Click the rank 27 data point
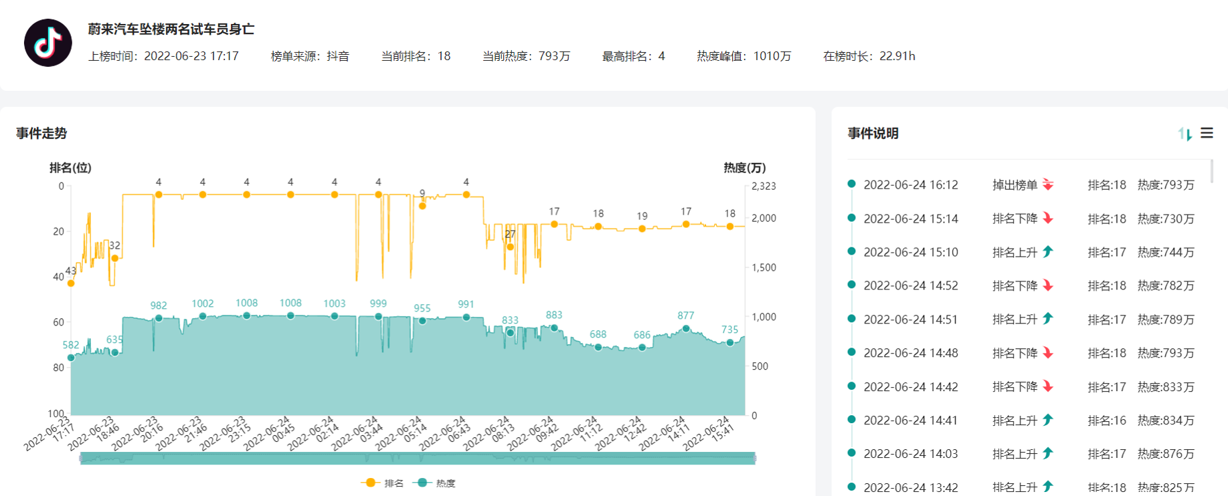This screenshot has height=496, width=1228. point(510,247)
